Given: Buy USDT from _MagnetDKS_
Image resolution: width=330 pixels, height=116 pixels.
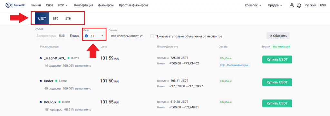Looking at the screenshot, I should pos(277,59).
